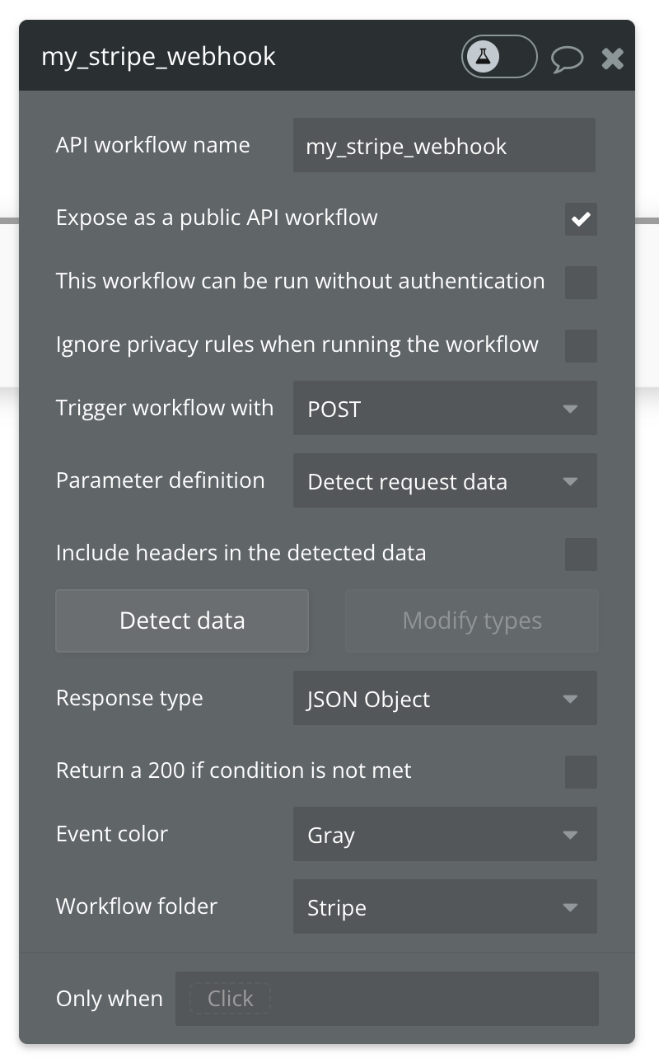Screen dimensions: 659x1063
Task: Check Ignore privacy rules when running
Action: [x=581, y=345]
